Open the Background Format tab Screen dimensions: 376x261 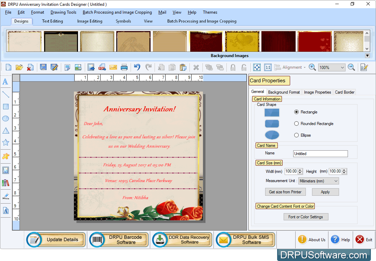[284, 92]
